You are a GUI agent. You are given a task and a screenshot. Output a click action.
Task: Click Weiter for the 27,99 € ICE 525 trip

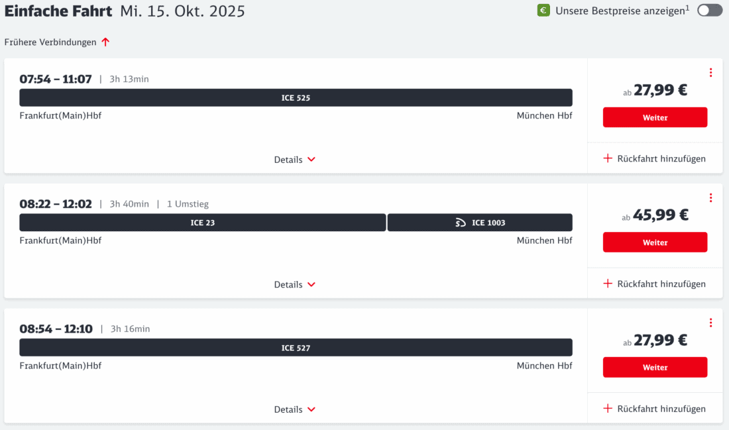(655, 117)
